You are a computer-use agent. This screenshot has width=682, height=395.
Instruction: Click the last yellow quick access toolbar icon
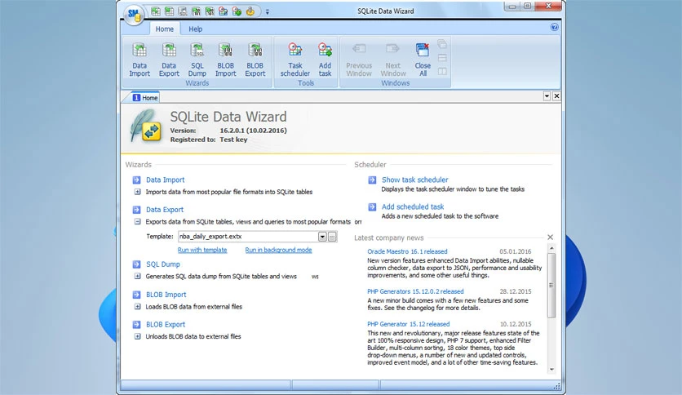[250, 11]
